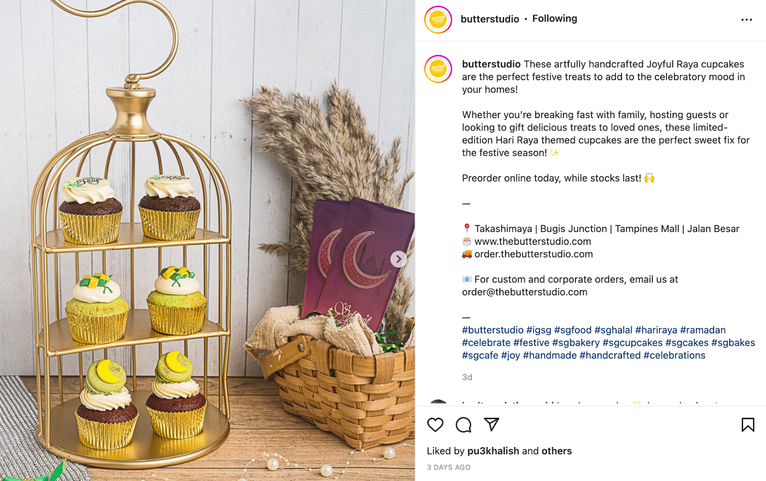Open butterstudio avatar beside caption
Screen dimensions: 766x481
tap(438, 69)
